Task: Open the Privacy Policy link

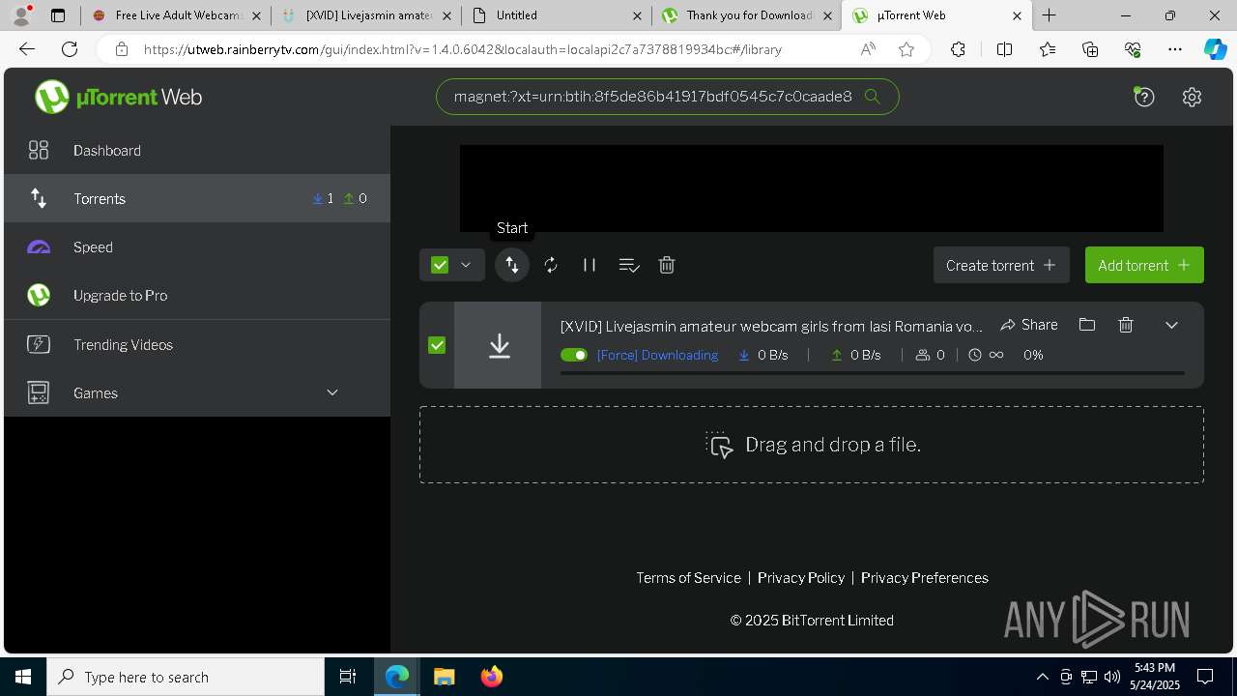Action: [x=801, y=577]
